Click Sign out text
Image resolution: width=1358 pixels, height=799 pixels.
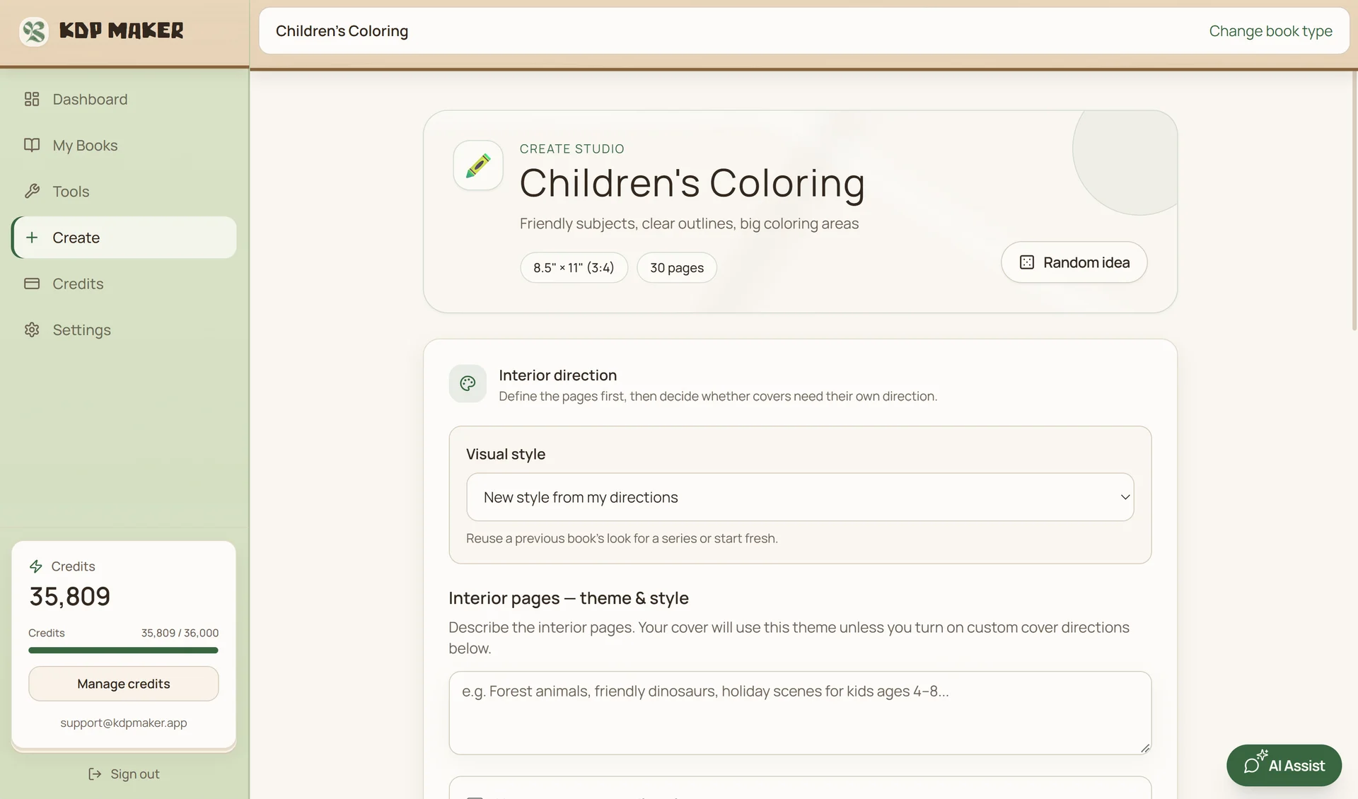point(135,774)
